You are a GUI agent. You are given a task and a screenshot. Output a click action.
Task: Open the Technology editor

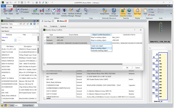35,11
